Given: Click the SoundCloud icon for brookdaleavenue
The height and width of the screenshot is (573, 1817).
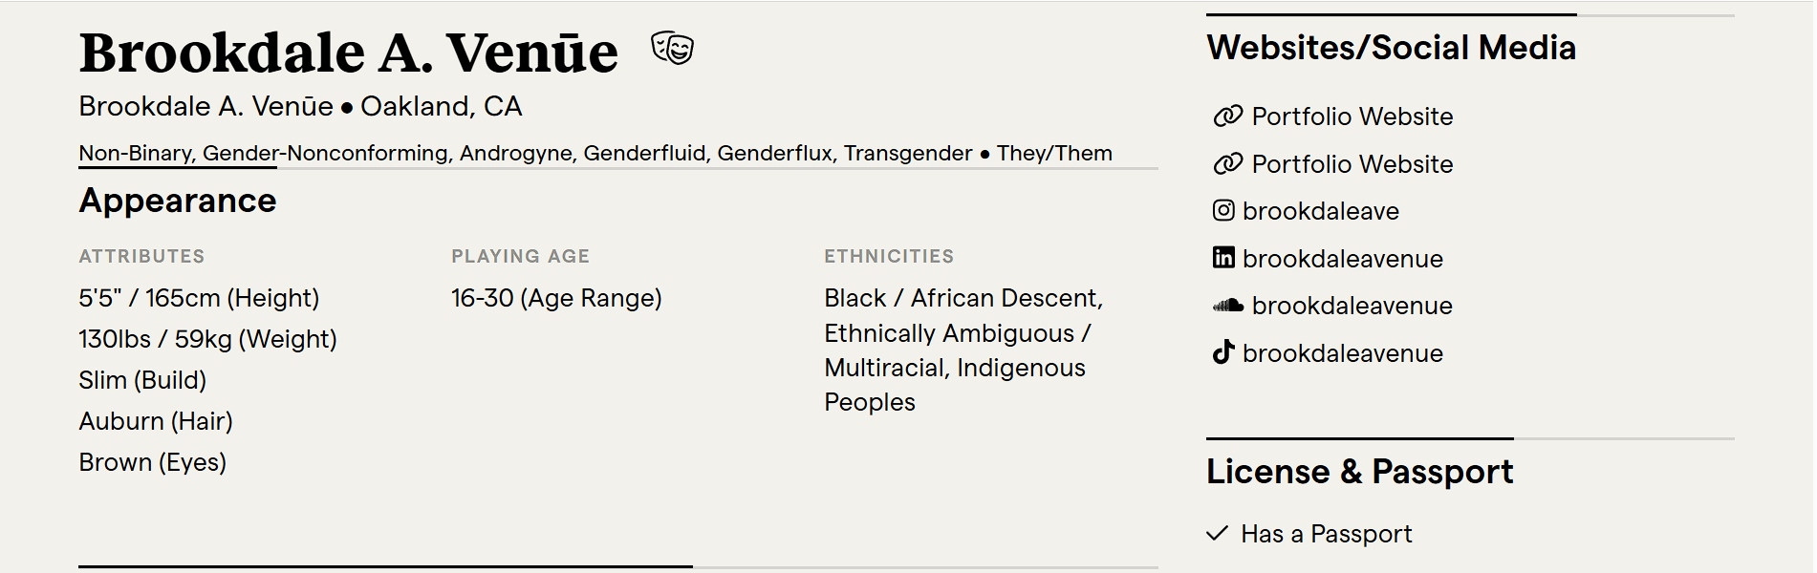Looking at the screenshot, I should pos(1227,306).
